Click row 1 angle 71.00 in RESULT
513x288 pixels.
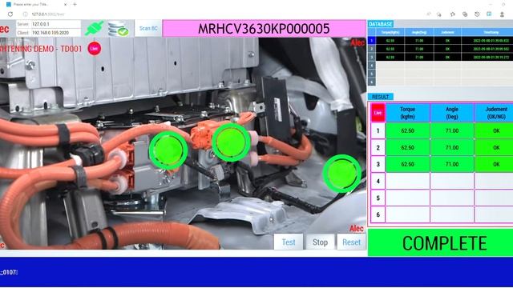coord(452,130)
